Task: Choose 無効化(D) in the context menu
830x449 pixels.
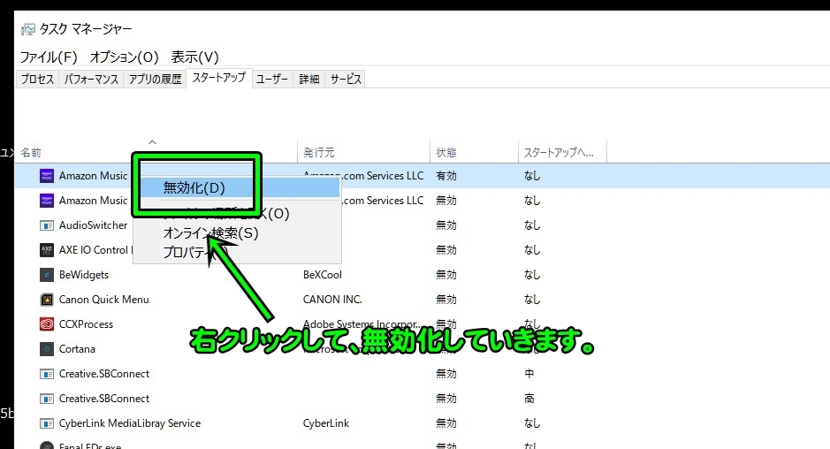Action: coord(237,188)
